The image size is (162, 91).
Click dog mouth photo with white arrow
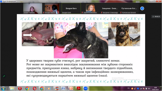pyautogui.click(x=38, y=34)
